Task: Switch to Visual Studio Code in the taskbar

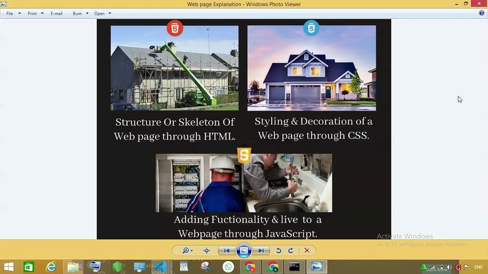Action: click(x=161, y=267)
